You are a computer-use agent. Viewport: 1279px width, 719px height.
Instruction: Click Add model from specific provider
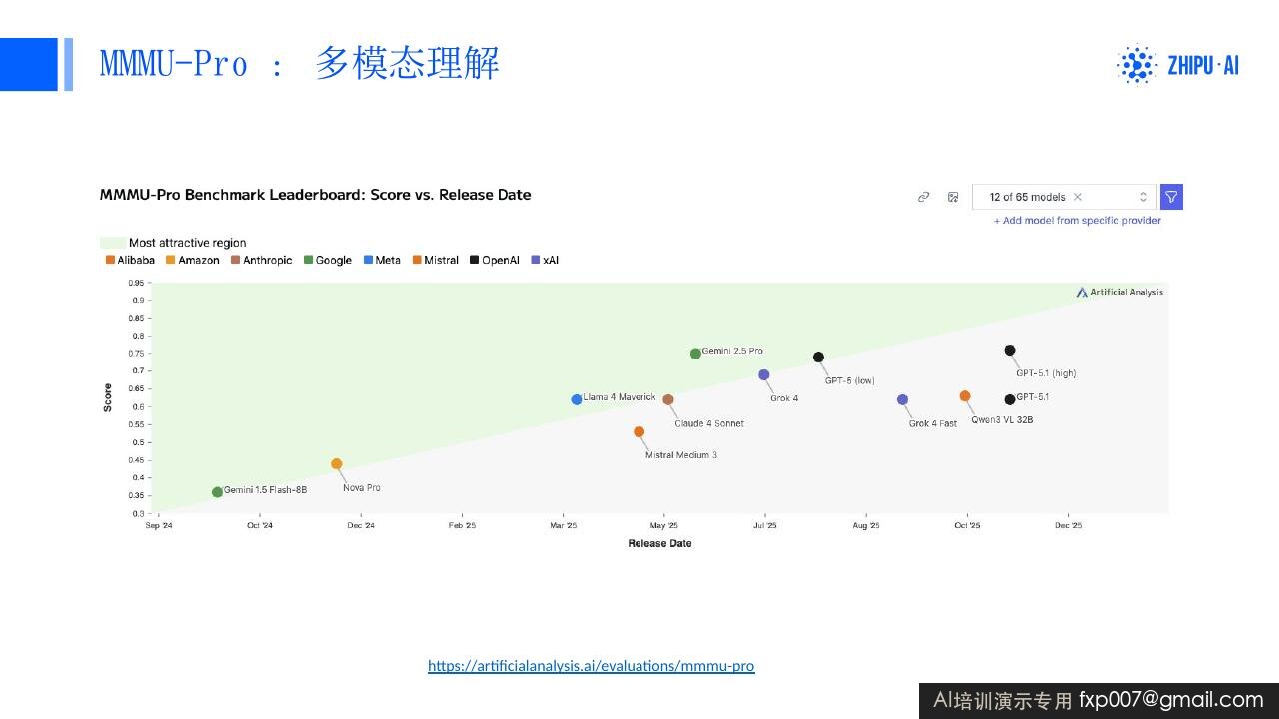pos(1077,220)
